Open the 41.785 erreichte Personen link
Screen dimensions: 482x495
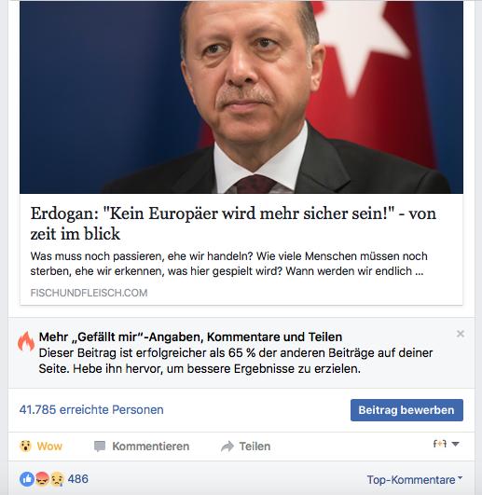pos(91,410)
